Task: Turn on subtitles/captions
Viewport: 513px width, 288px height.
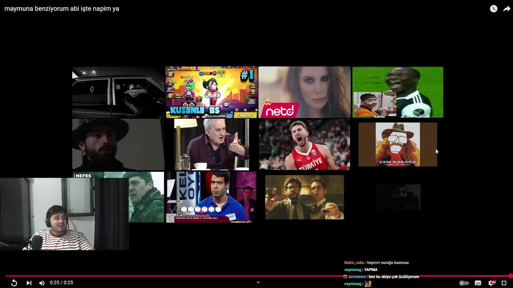Action: pyautogui.click(x=478, y=283)
